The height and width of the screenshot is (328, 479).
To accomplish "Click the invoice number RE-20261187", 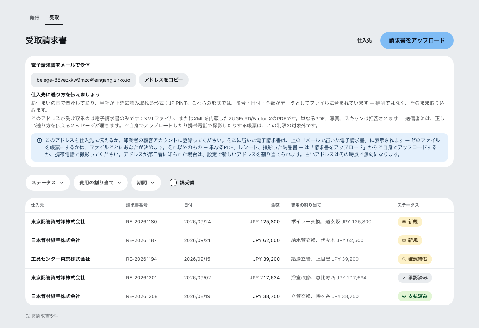I will tap(141, 240).
